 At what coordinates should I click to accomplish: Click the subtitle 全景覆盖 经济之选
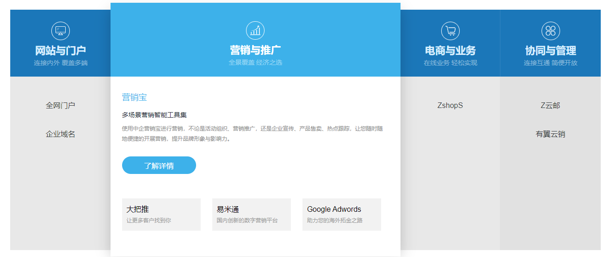(x=255, y=62)
